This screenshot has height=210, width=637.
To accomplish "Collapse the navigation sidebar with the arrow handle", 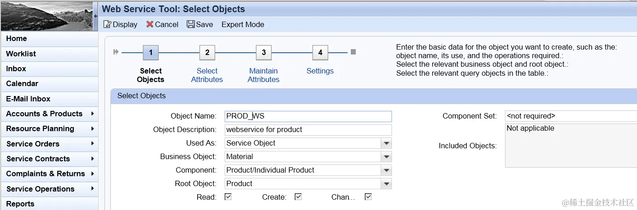I will [95, 16].
